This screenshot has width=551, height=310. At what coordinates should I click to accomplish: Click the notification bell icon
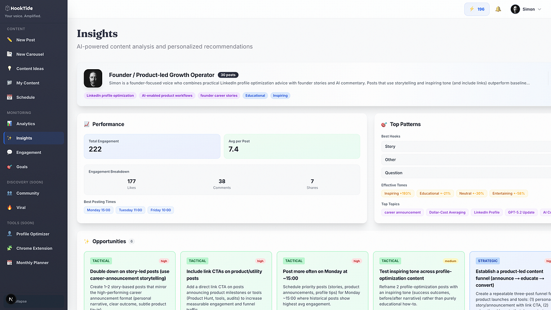pyautogui.click(x=498, y=9)
